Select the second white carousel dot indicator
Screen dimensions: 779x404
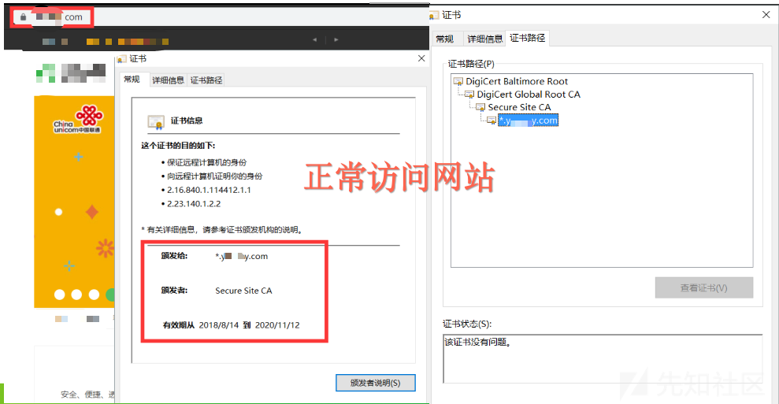(x=76, y=295)
